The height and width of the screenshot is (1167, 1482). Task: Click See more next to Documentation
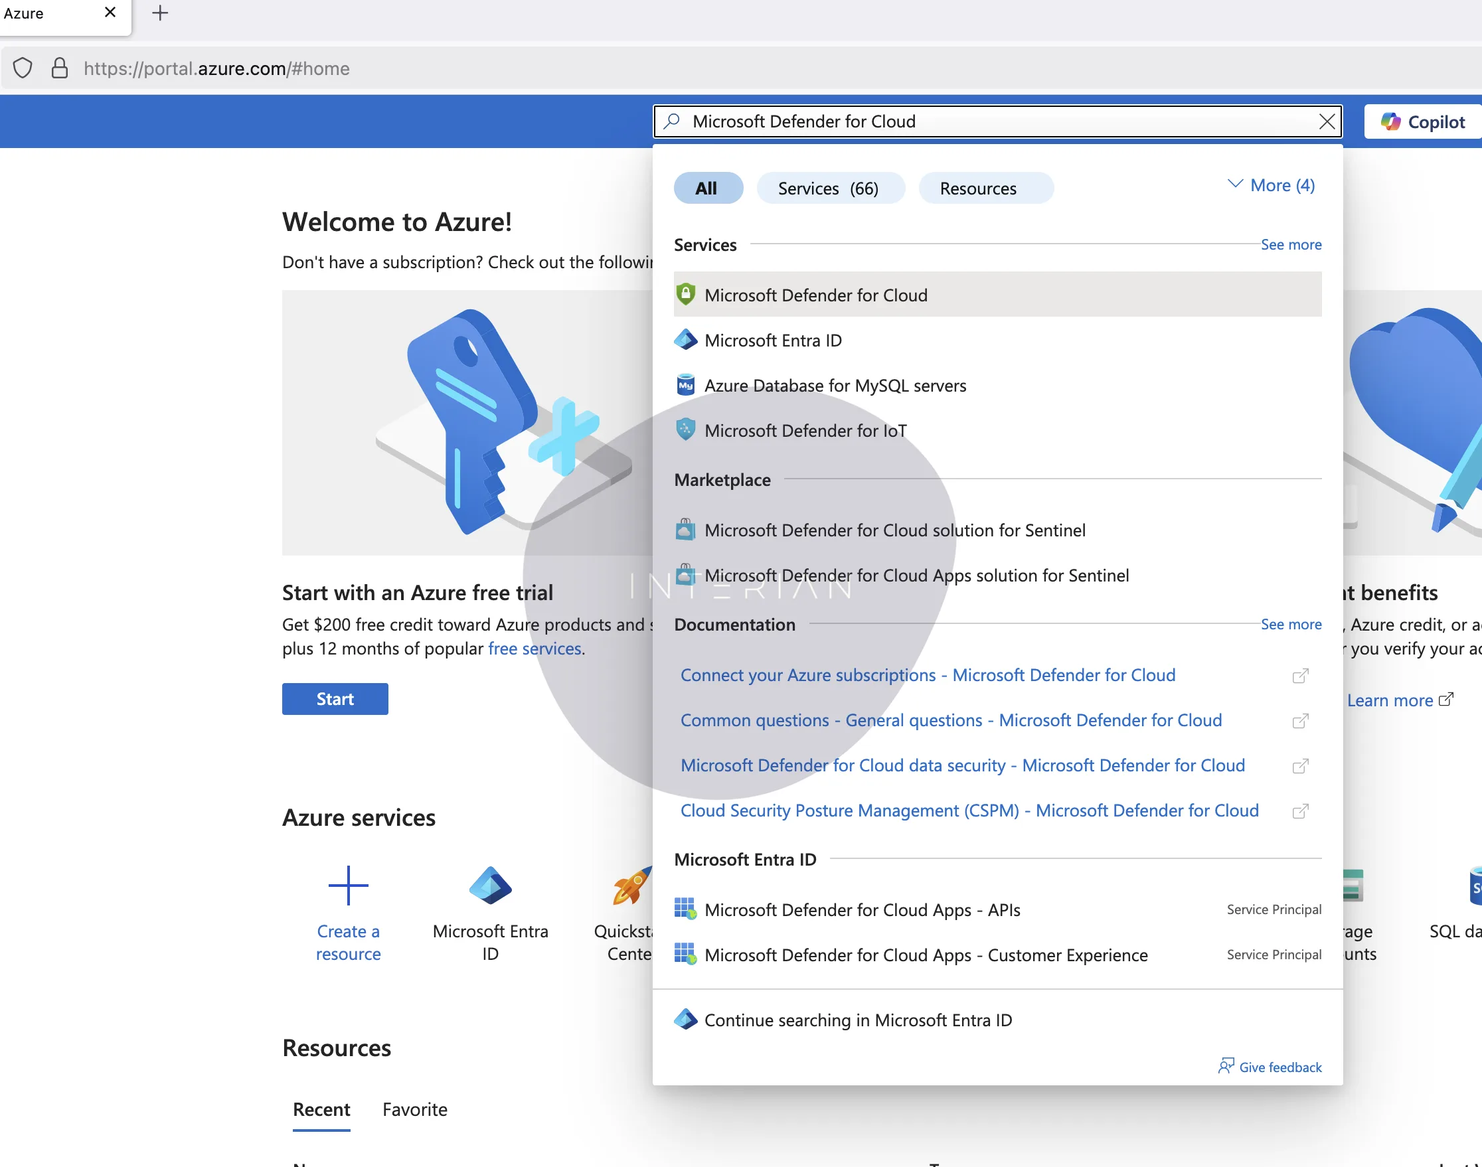pos(1291,624)
